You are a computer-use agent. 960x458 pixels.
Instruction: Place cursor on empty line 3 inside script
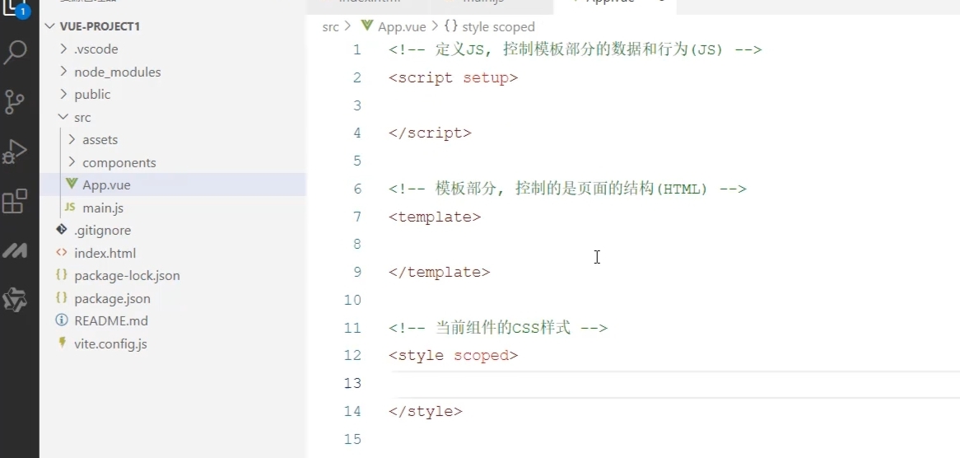(x=673, y=105)
